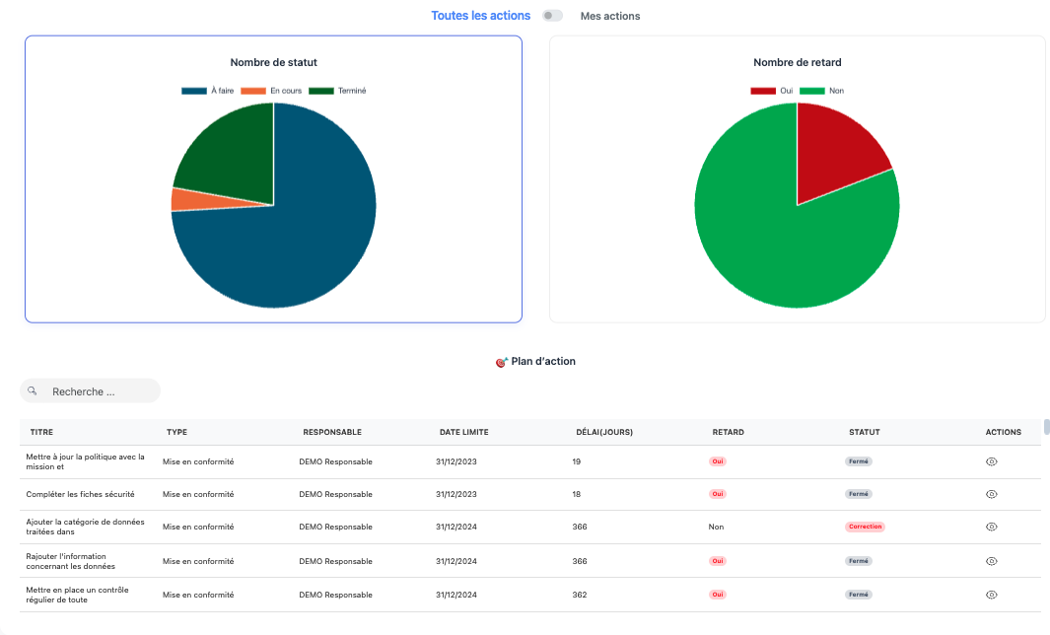Click title Ajouter la catégorie de données
Screen dimensions: 1050x635
click(85, 527)
